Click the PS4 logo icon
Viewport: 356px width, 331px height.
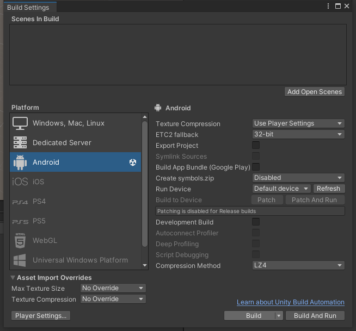pyautogui.click(x=20, y=202)
